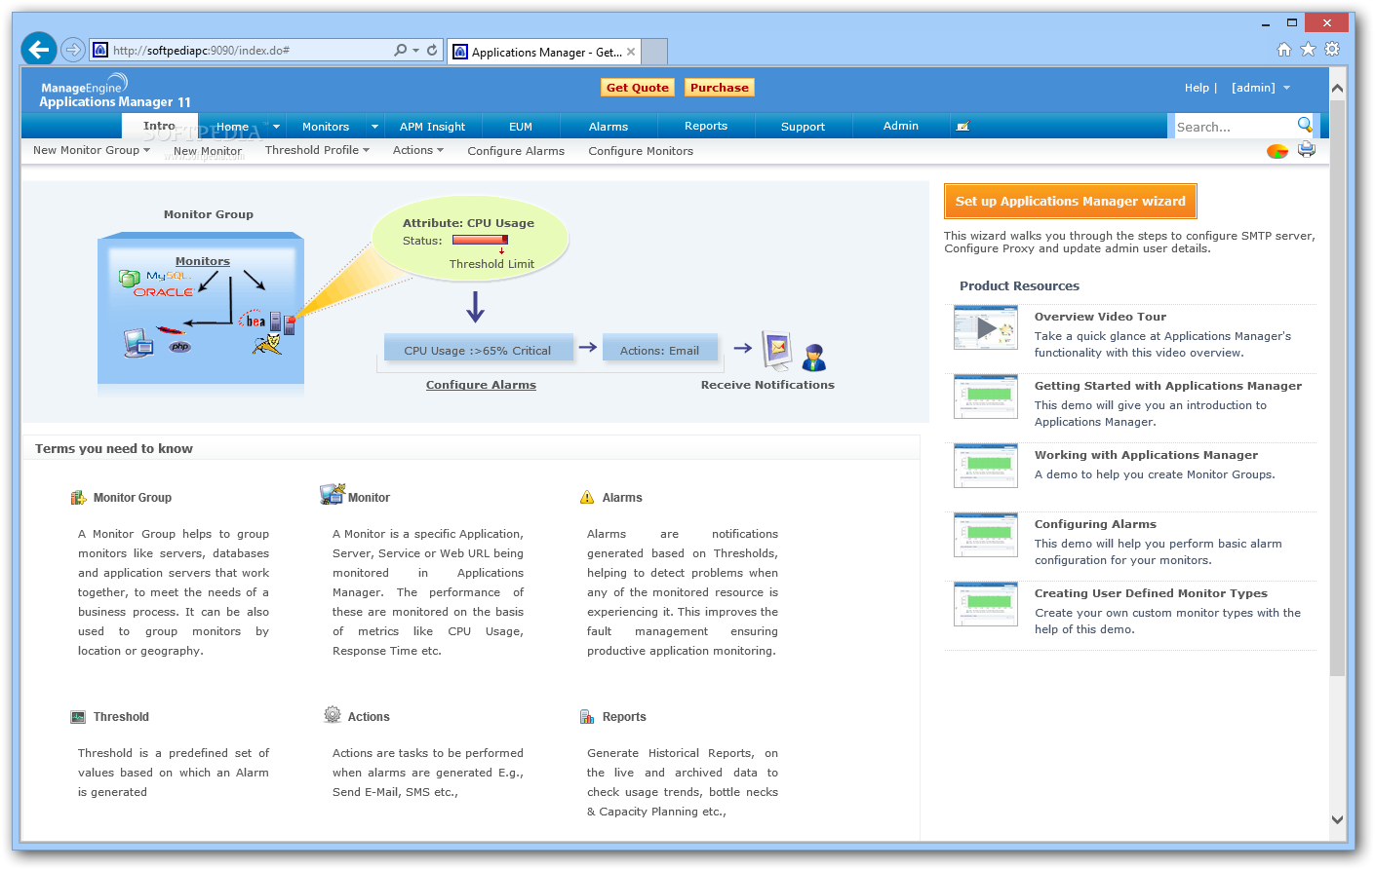Switch to the APM Insight tab
The height and width of the screenshot is (870, 1375).
433,127
